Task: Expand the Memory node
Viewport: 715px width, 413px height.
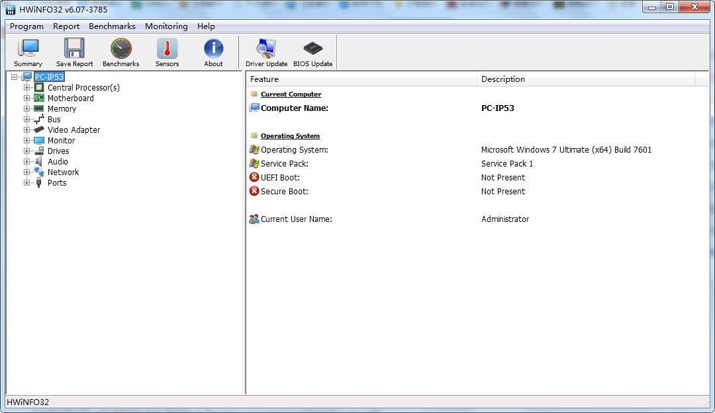Action: [26, 108]
